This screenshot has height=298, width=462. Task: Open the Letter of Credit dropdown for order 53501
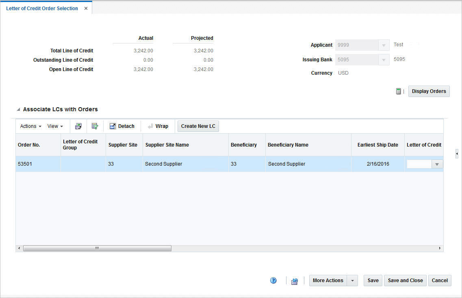[437, 164]
